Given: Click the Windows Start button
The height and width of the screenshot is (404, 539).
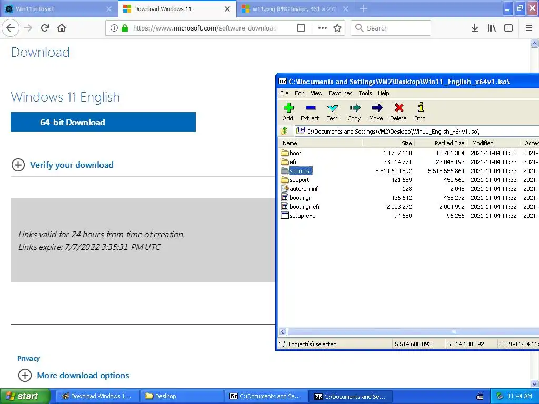Looking at the screenshot, I should pyautogui.click(x=25, y=396).
